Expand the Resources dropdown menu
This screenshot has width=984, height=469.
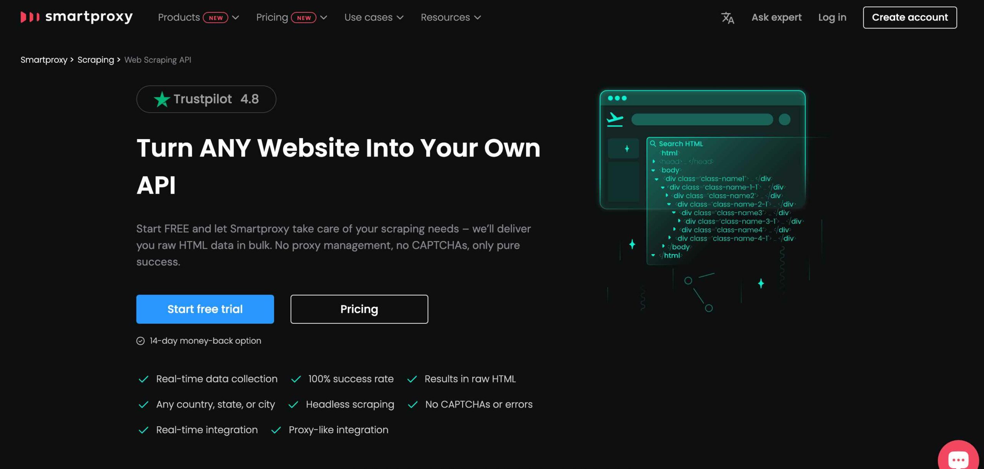click(450, 17)
